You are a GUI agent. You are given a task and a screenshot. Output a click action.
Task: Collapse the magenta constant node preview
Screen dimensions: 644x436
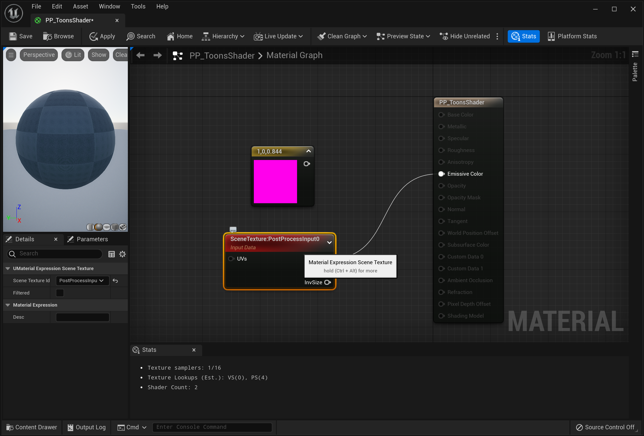pos(308,151)
